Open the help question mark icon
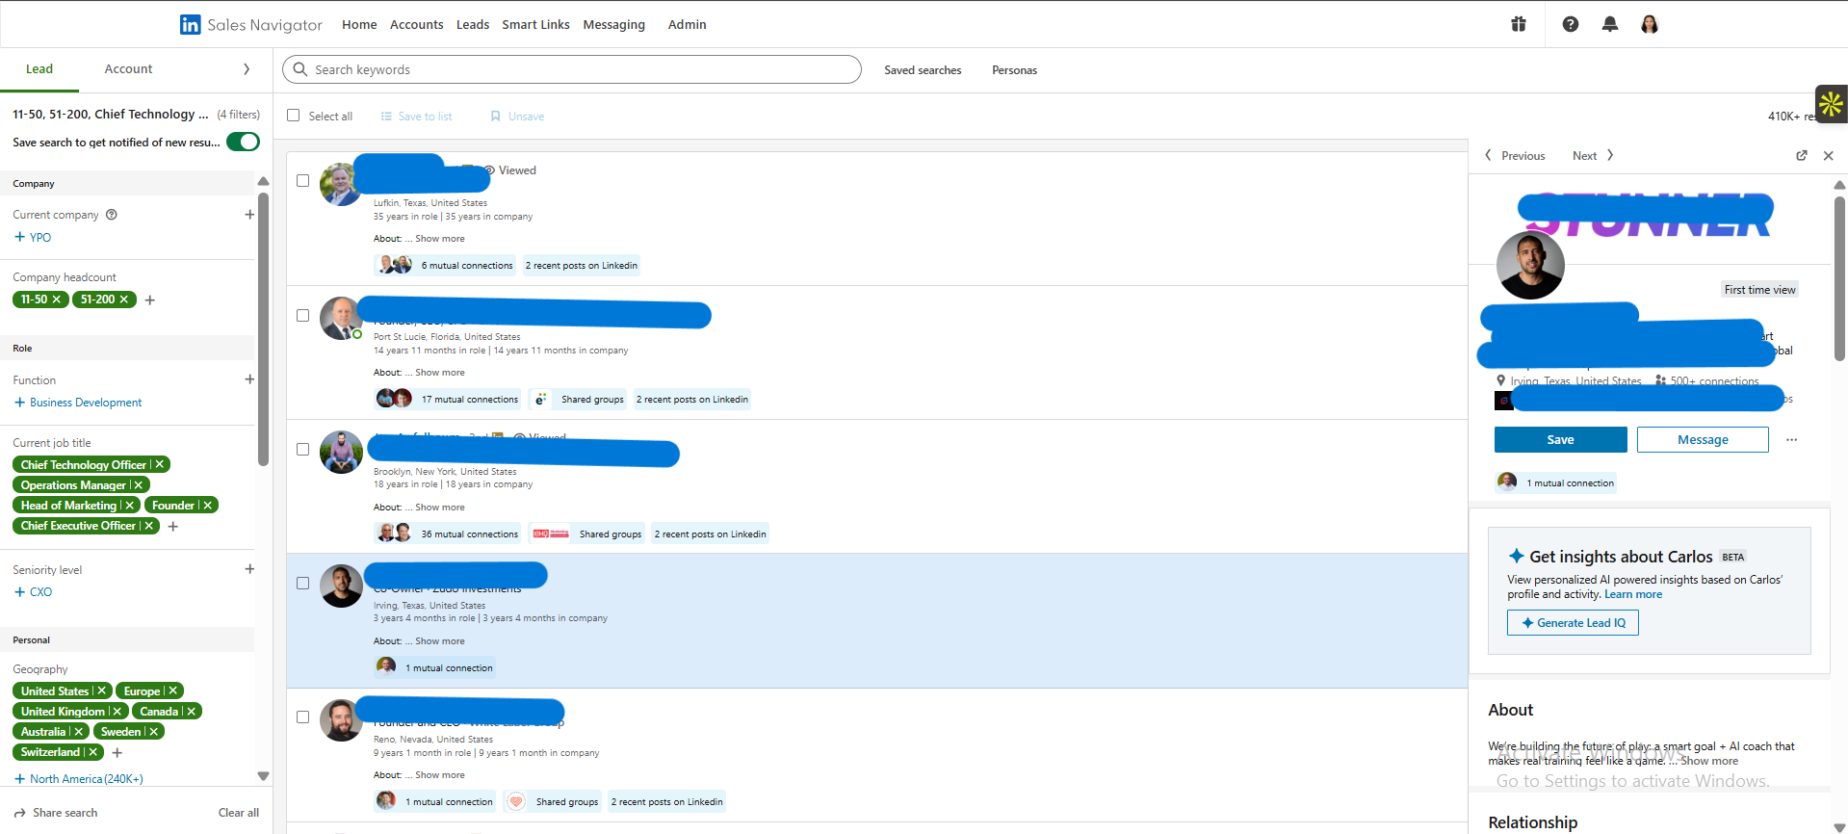This screenshot has height=834, width=1848. click(1571, 24)
